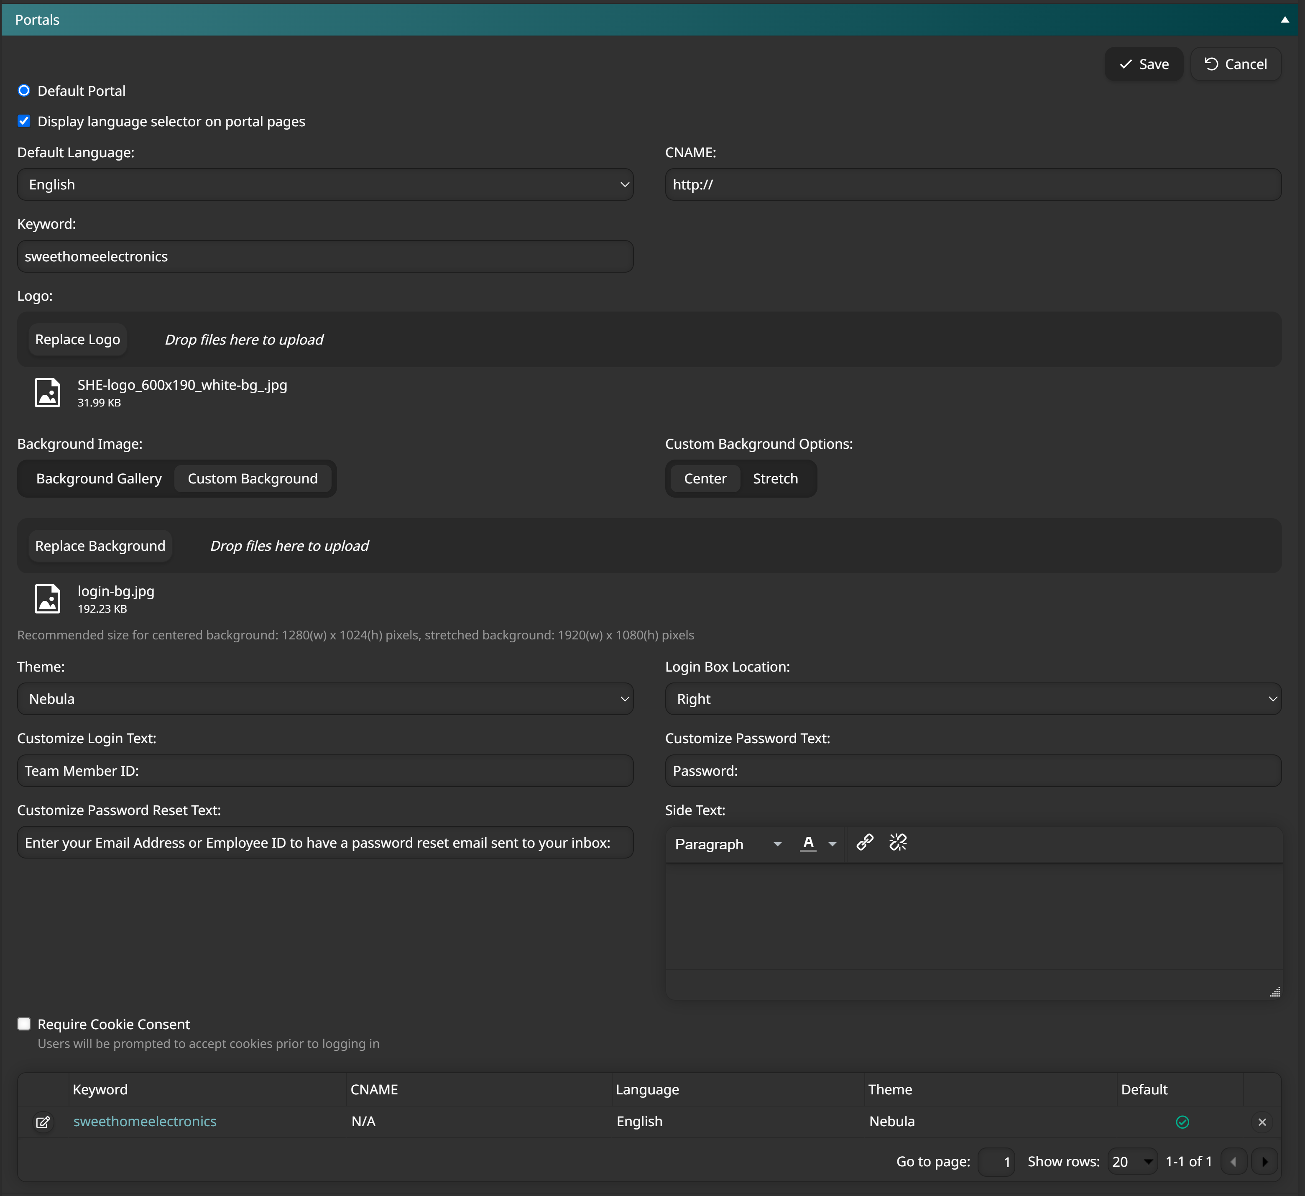Delete the sweethomeelectronics row with X
The width and height of the screenshot is (1305, 1196).
1262,1122
